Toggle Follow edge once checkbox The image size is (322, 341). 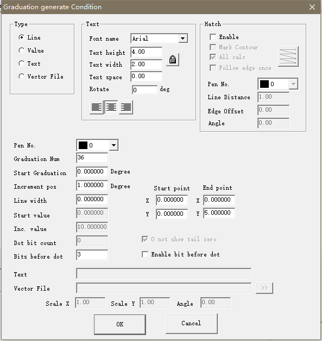[x=213, y=68]
